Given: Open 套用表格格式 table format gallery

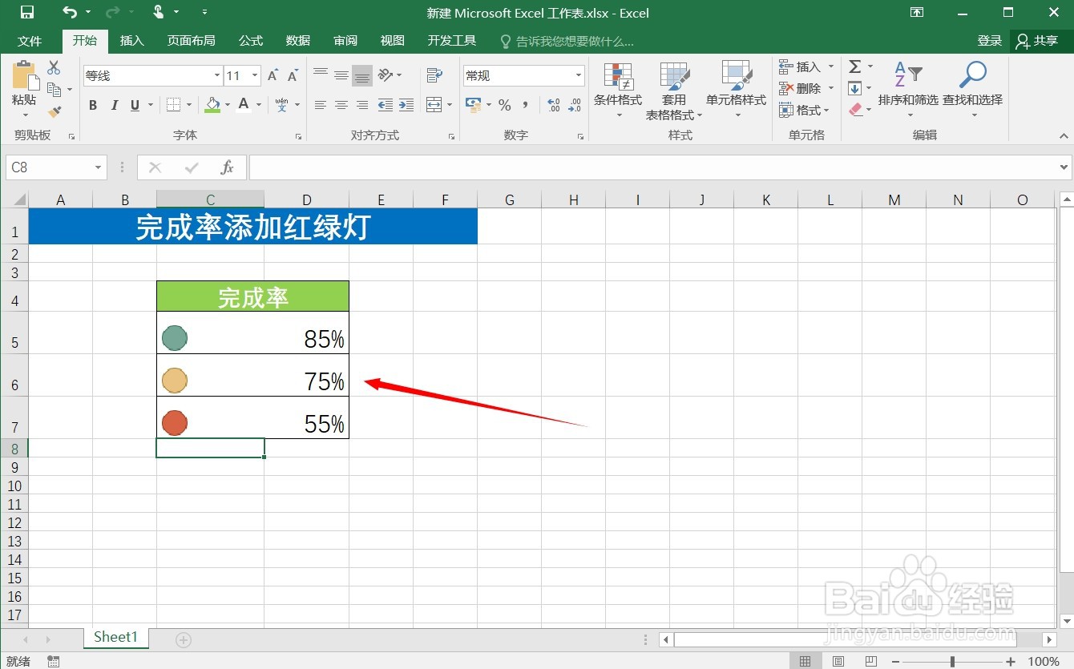Looking at the screenshot, I should [x=674, y=90].
